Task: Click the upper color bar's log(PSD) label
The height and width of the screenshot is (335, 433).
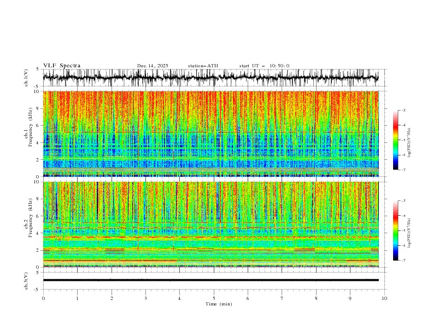Action: (409, 143)
